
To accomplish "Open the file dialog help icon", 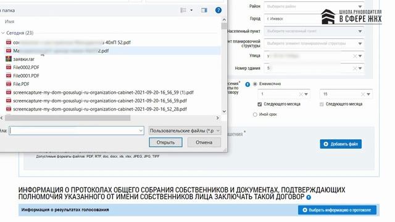I will point(218,10).
